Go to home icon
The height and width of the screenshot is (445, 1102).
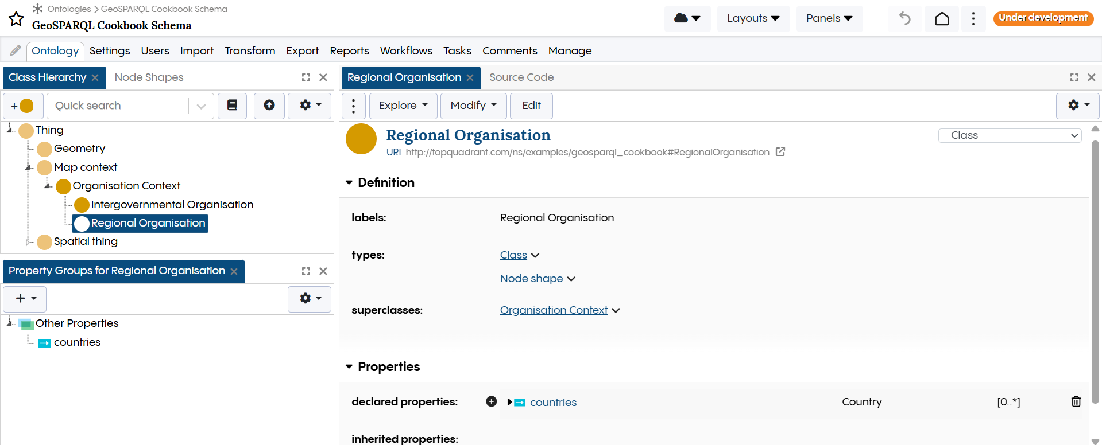tap(942, 18)
